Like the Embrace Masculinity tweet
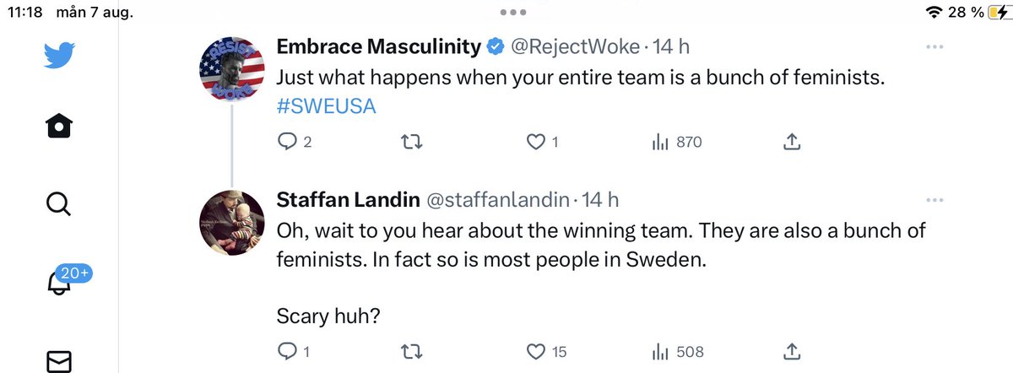Image resolution: width=1013 pixels, height=373 pixels. pos(542,143)
